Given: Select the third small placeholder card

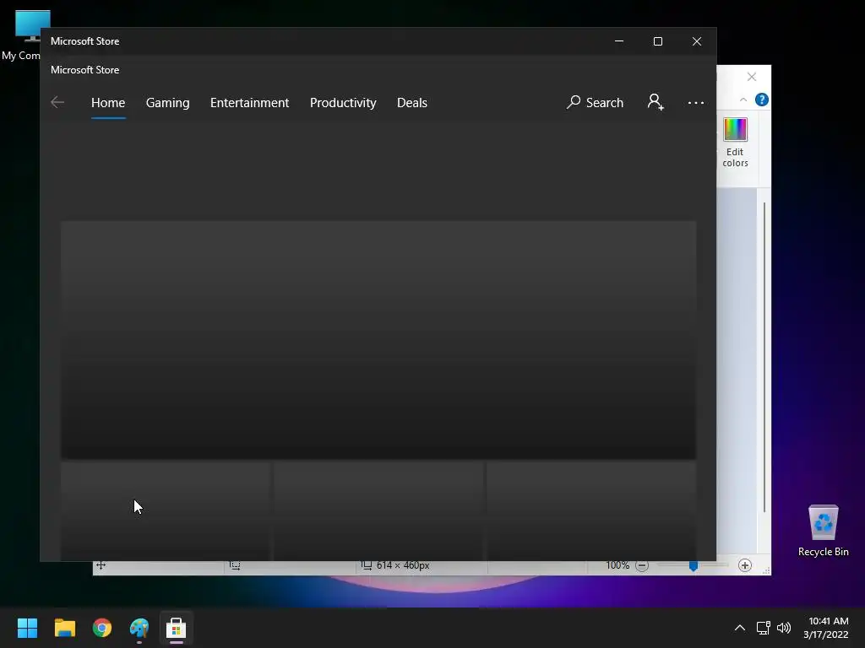Looking at the screenshot, I should [591, 510].
